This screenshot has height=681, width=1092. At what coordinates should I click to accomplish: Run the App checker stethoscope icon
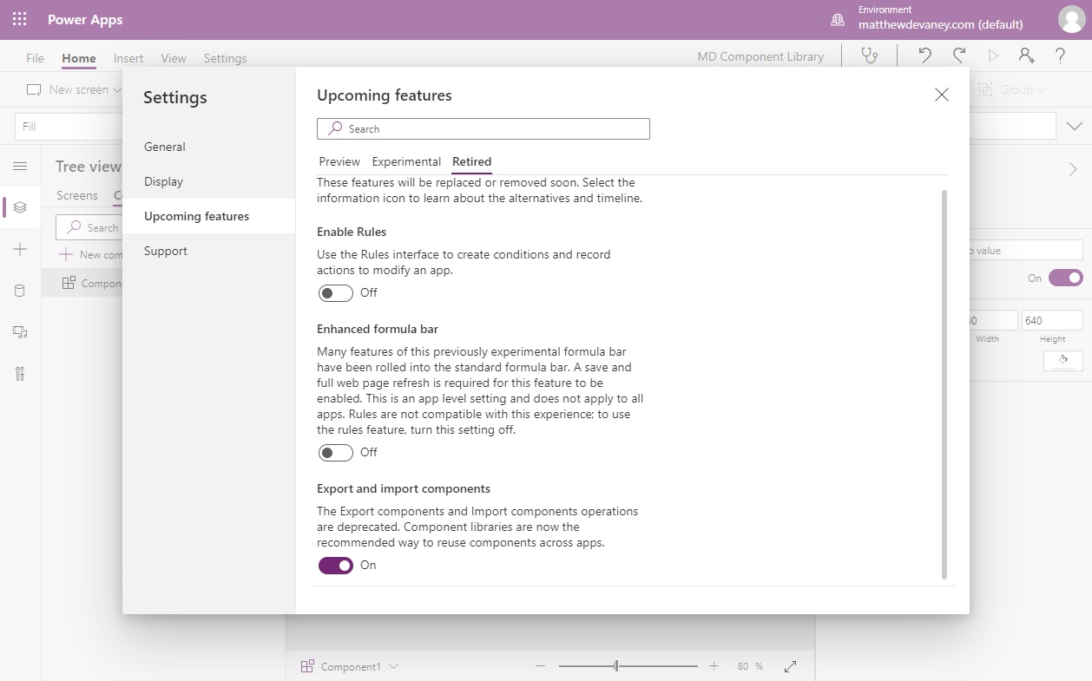click(x=869, y=56)
